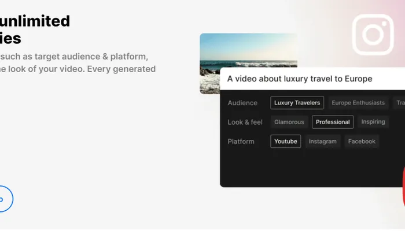Choose Europe Enthusiasts as the audience
This screenshot has height=231, width=405.
pos(358,103)
